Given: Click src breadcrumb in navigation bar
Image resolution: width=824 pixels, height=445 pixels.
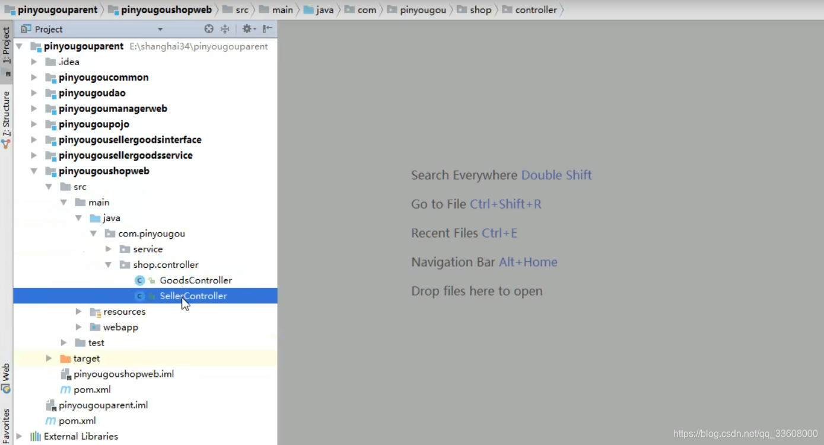Looking at the screenshot, I should [236, 9].
